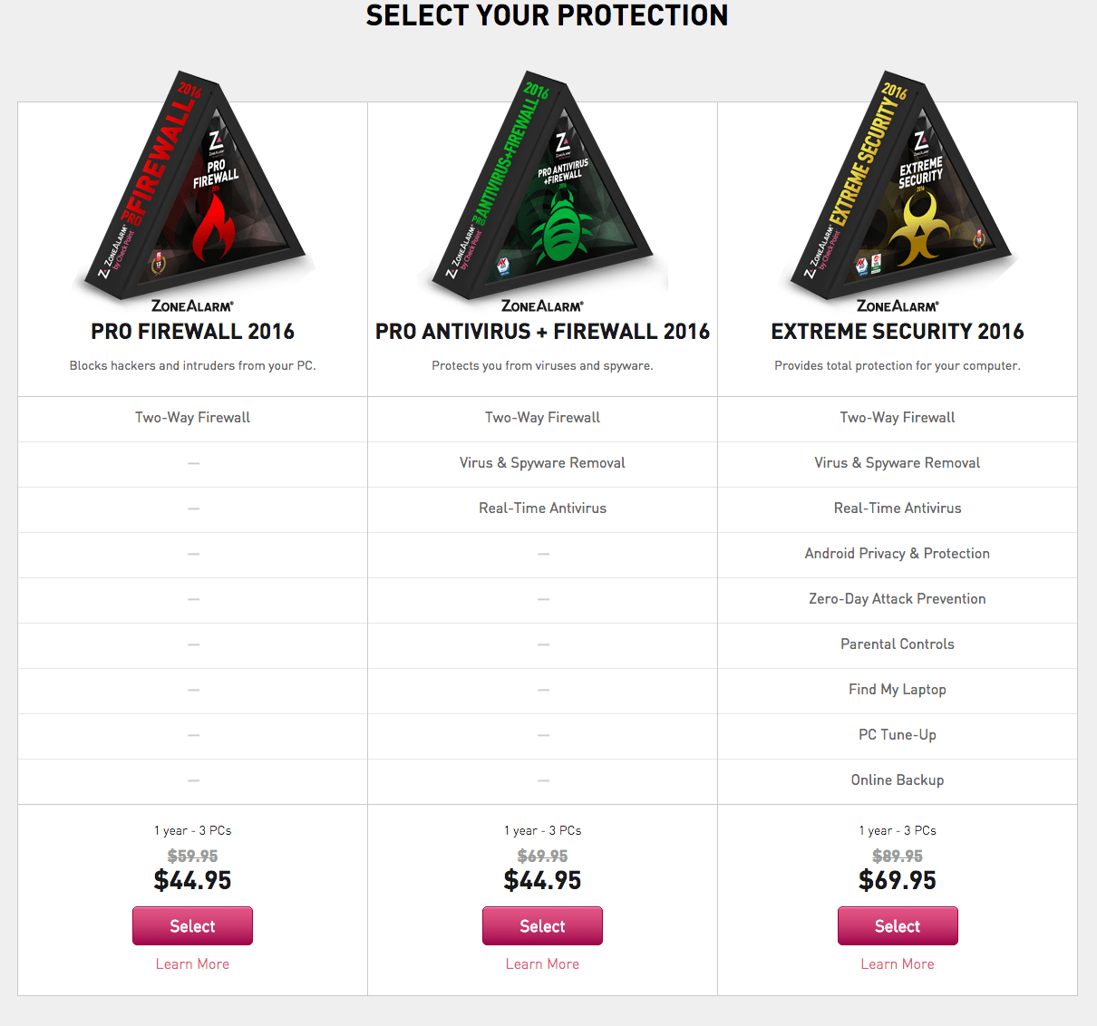Click Android Privacy & Protection feature
Viewport: 1097px width, 1026px height.
pos(898,554)
